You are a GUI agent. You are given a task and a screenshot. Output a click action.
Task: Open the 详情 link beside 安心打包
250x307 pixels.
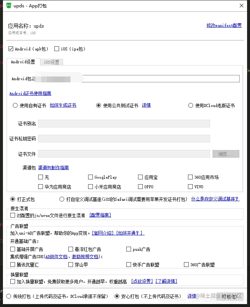point(192,296)
